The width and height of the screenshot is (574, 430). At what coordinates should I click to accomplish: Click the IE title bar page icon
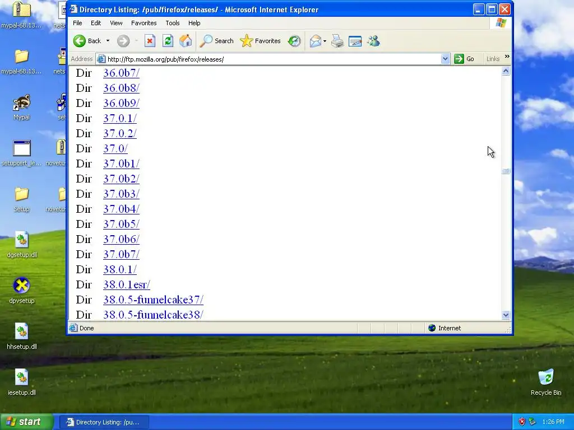tap(73, 9)
